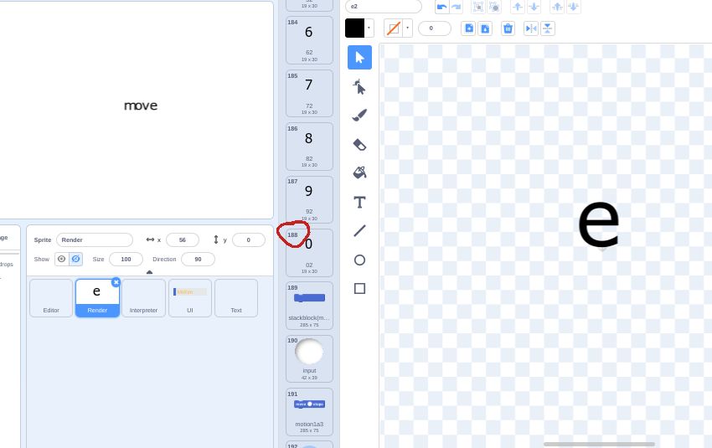Click the Paste icon
This screenshot has height=448, width=712.
(x=485, y=28)
